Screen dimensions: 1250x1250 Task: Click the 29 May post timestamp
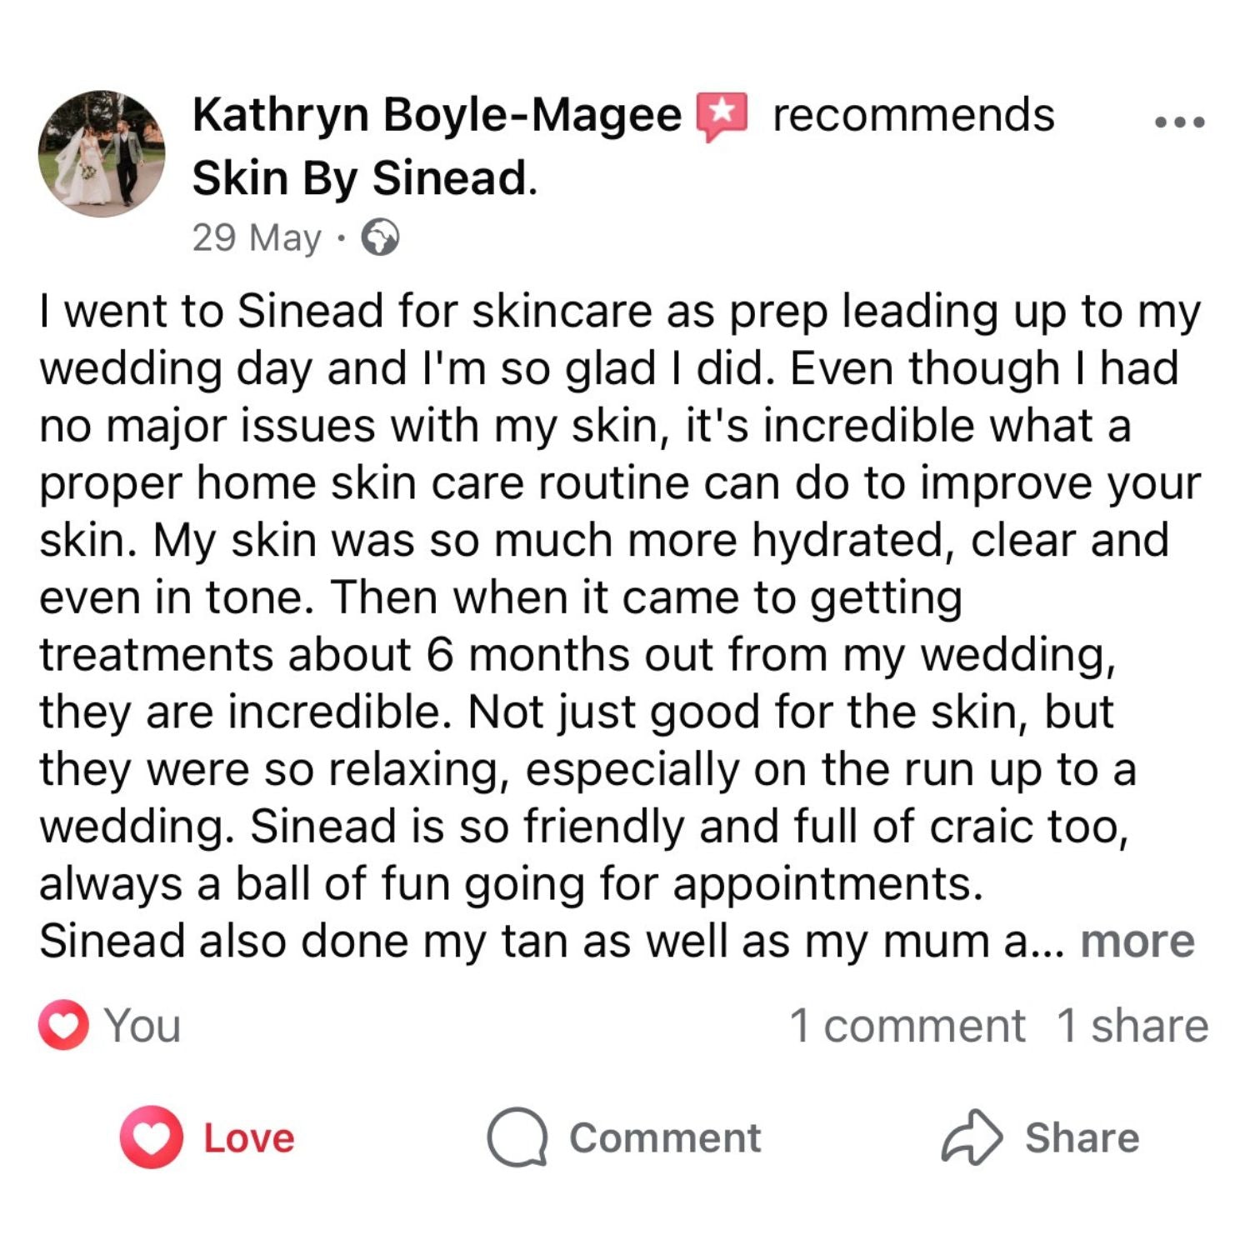[256, 238]
